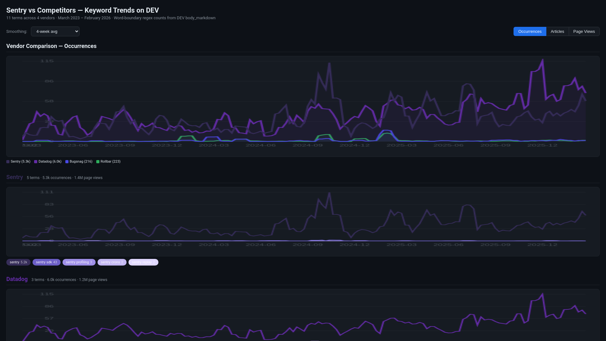Select the Occurrences tab
Viewport: 606px width, 341px height.
click(x=530, y=32)
